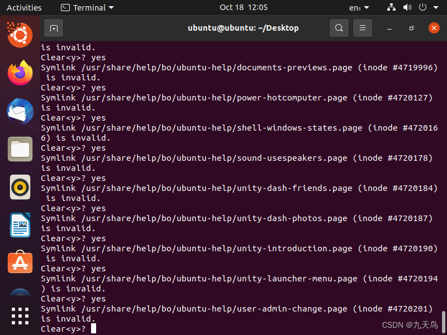Open the network status icon

[391, 7]
